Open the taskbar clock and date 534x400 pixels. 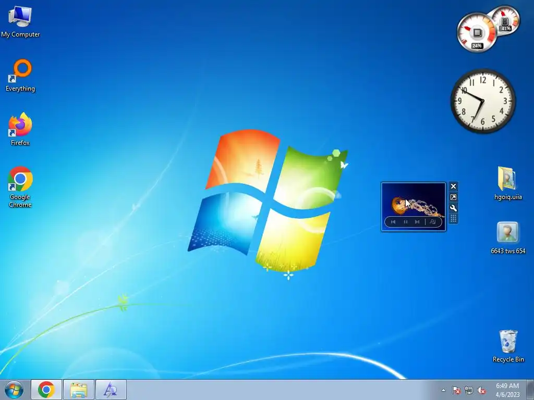point(507,390)
